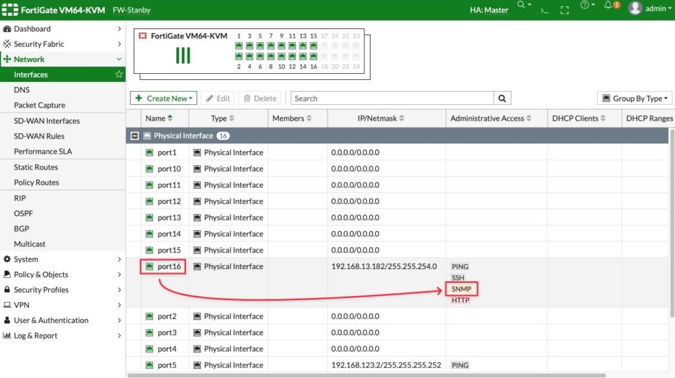Click the 192.168.123.2/255.255.255.252 address cell
The image size is (675, 378).
386,365
